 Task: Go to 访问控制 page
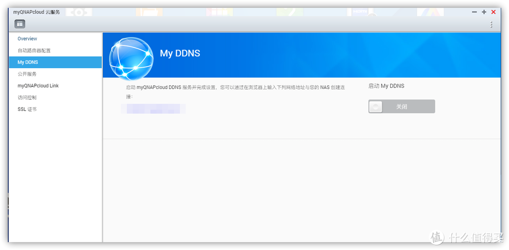(27, 97)
